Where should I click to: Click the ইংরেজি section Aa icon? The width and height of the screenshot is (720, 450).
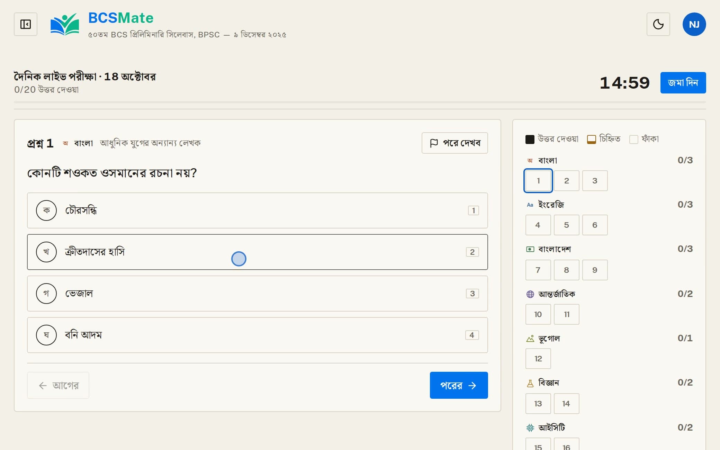tap(530, 205)
